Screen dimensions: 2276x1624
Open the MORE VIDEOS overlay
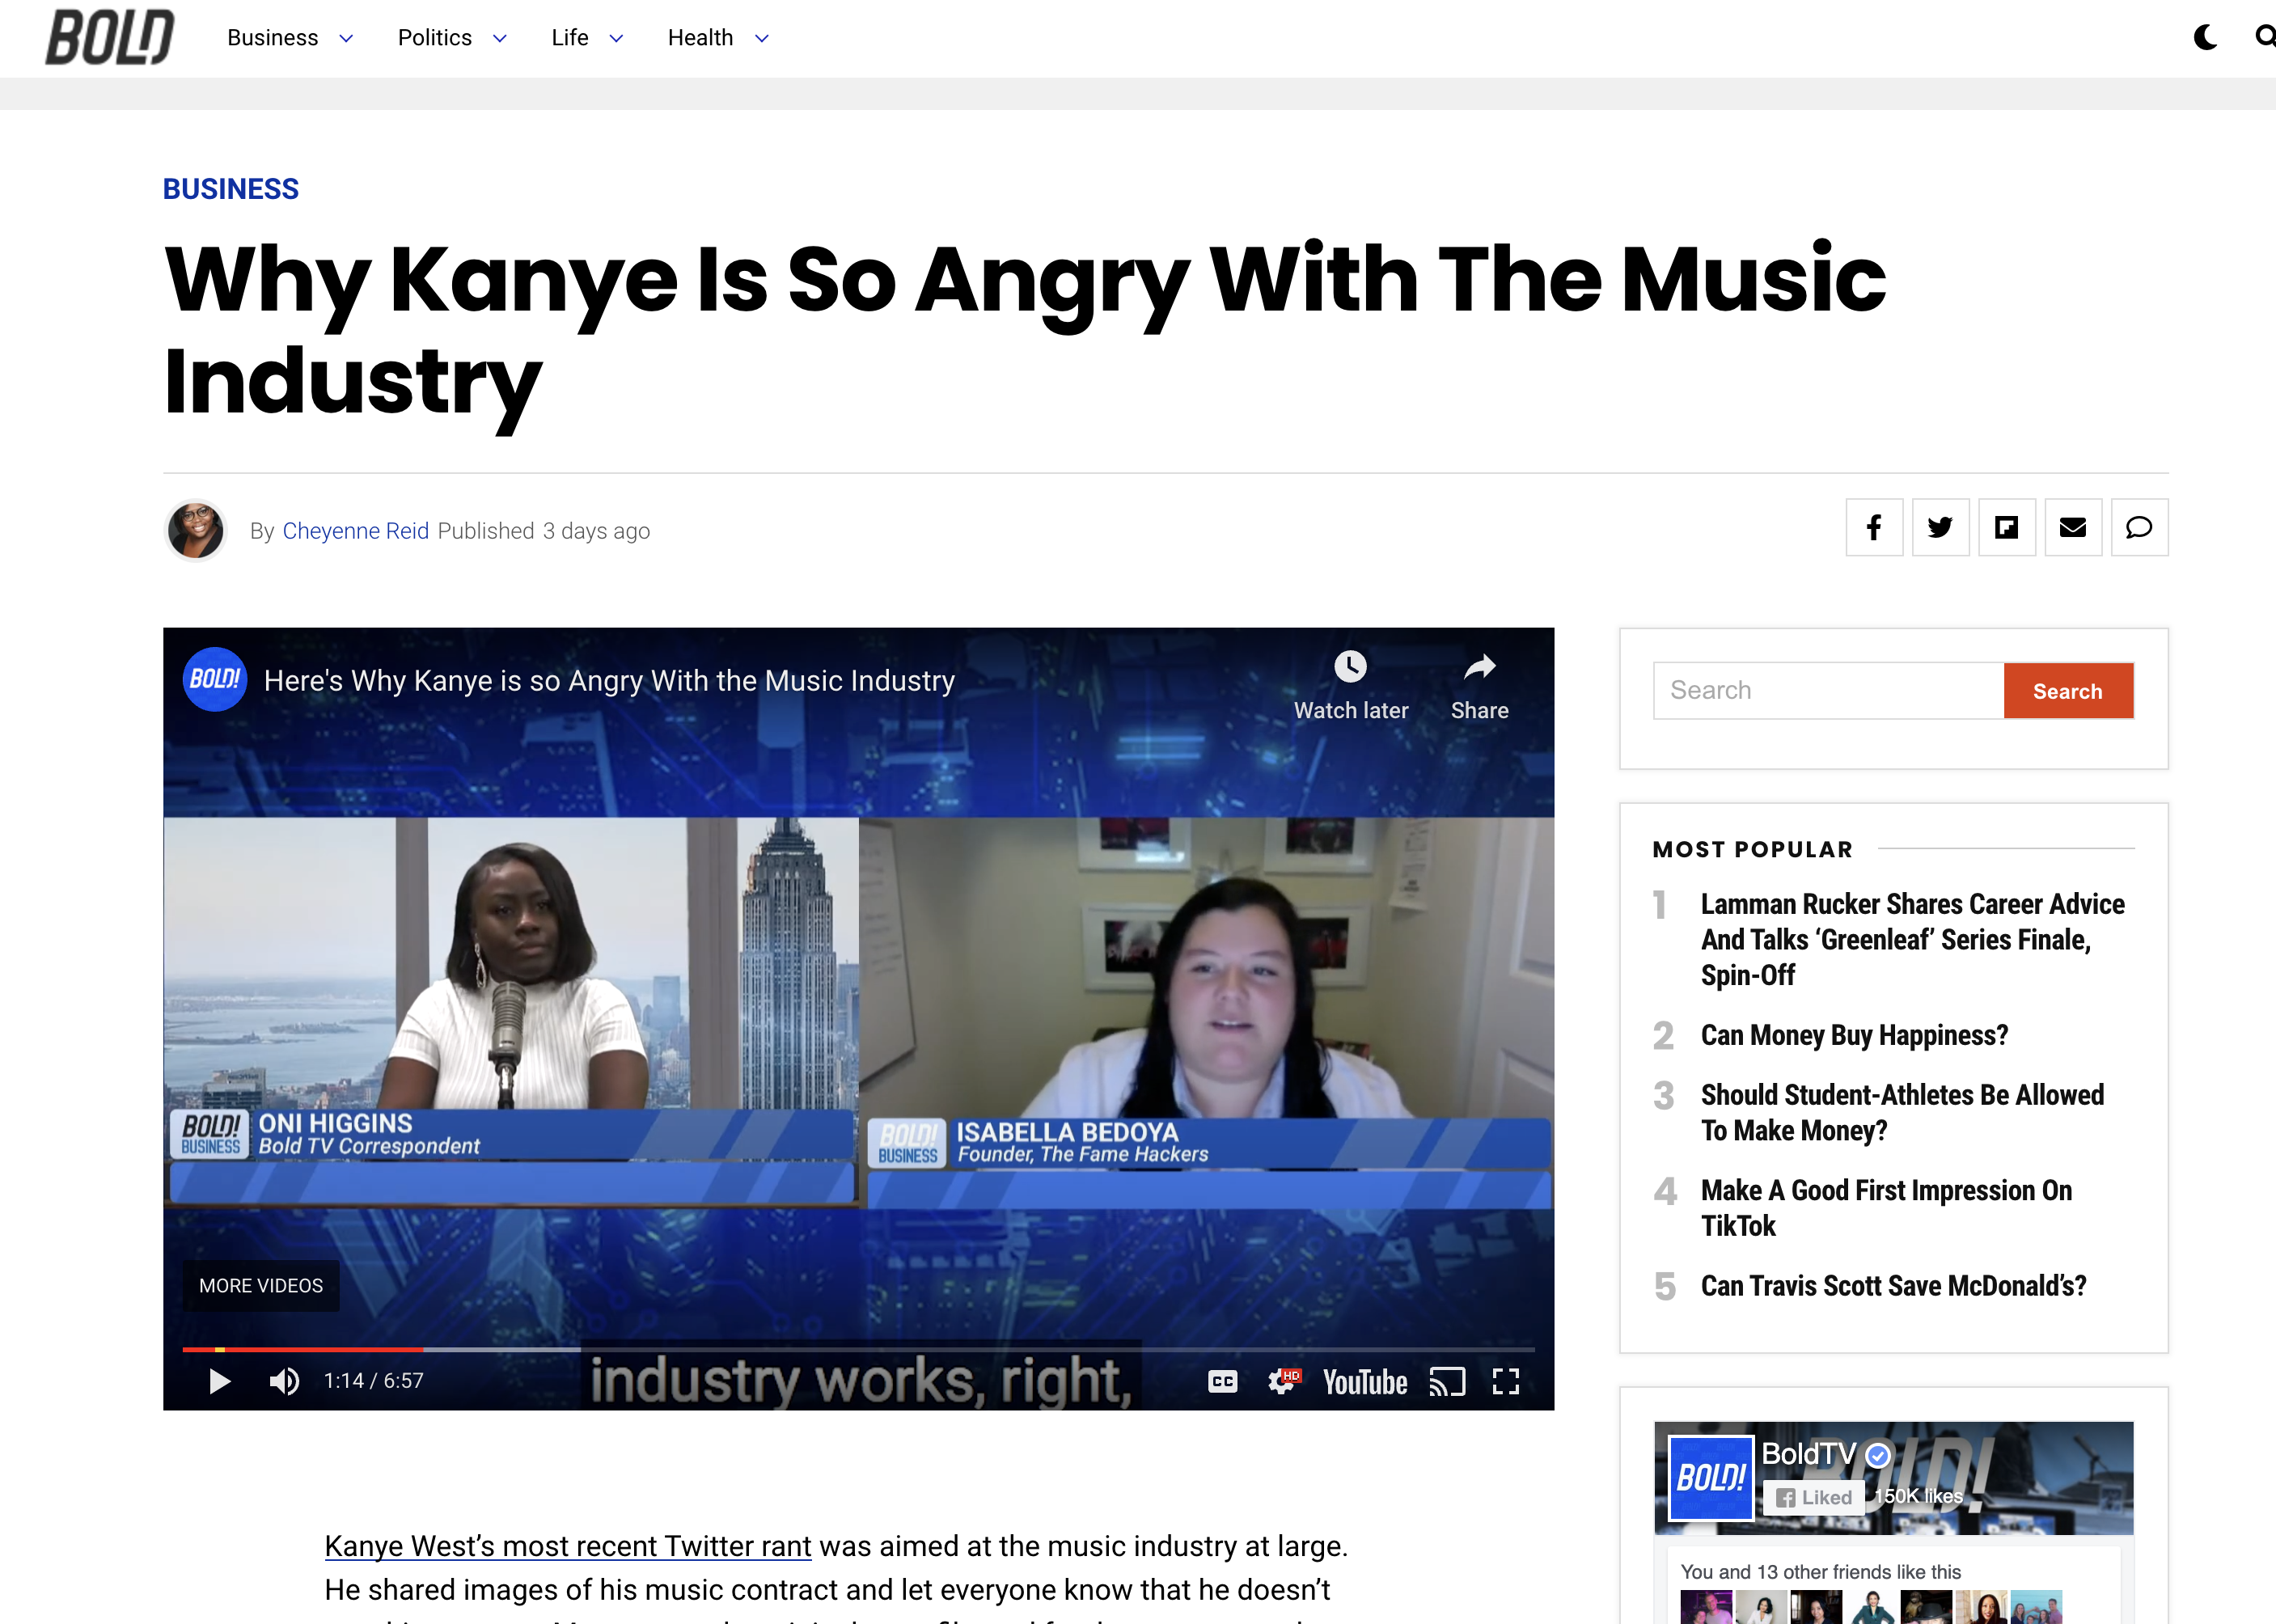(x=261, y=1286)
